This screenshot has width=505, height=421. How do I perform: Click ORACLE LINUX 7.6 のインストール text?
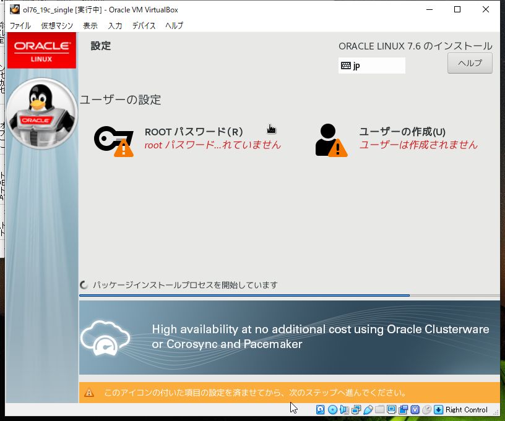[415, 46]
